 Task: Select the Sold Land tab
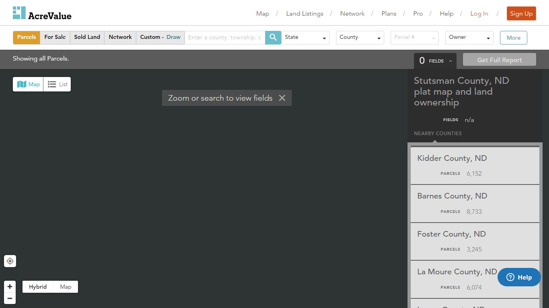point(87,37)
